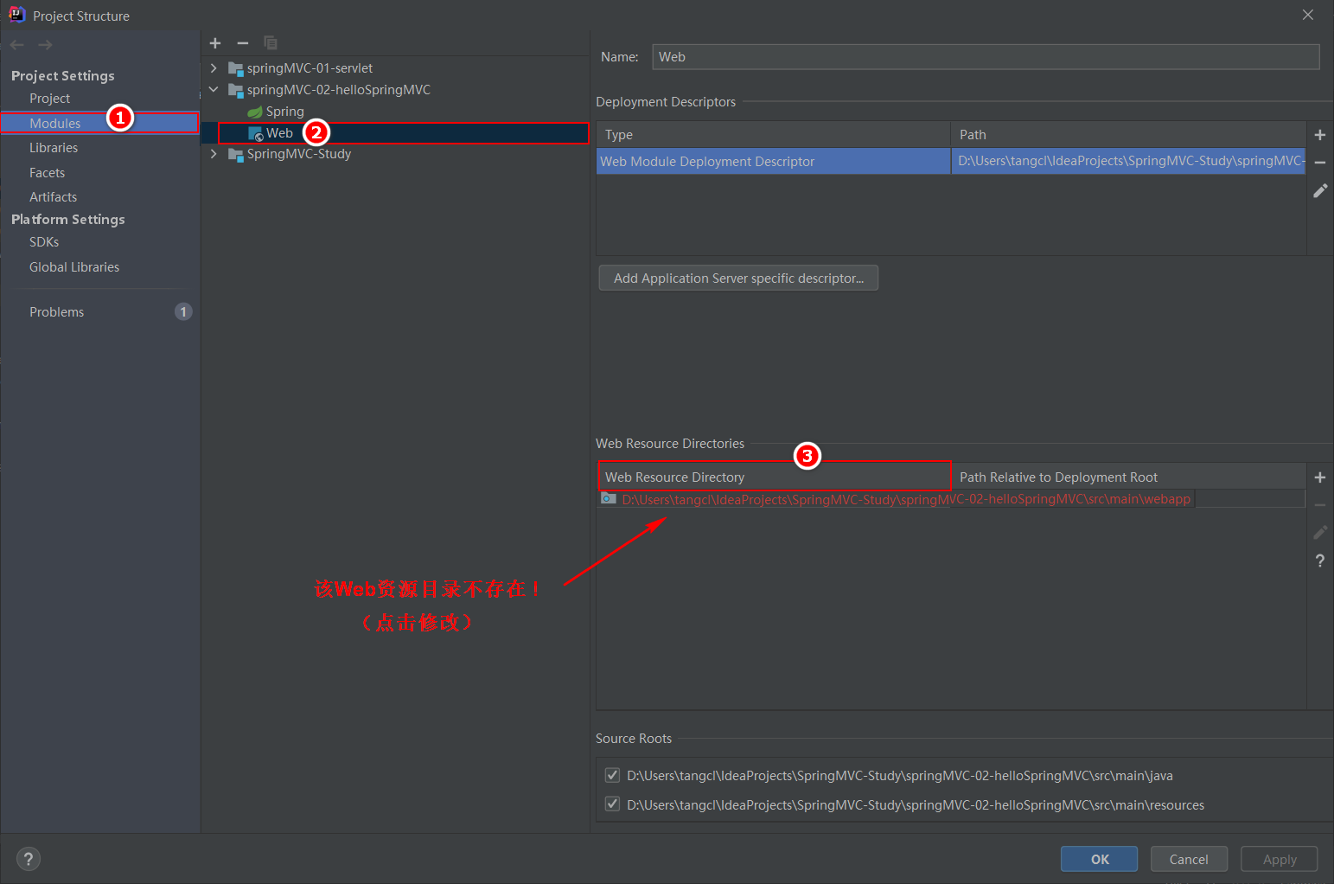The image size is (1334, 884).
Task: Click Add Application Server specific descriptor button
Action: click(738, 278)
